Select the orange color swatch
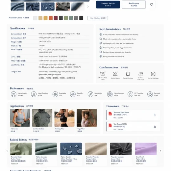 click(51, 18)
